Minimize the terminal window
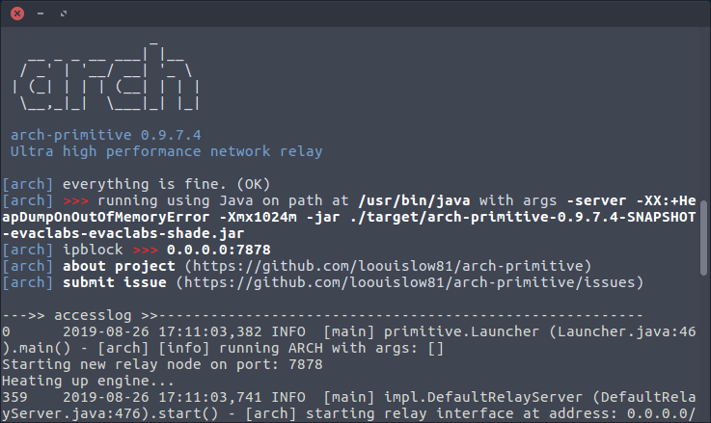 41,13
